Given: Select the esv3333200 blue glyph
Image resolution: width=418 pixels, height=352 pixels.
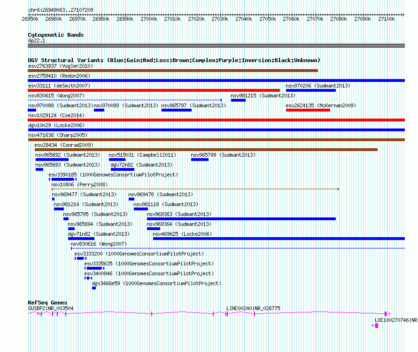Looking at the screenshot, I should click(x=80, y=258).
